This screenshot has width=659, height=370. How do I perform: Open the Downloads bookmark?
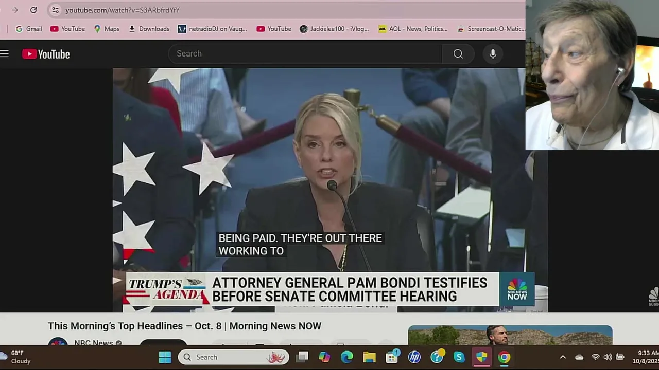click(149, 29)
